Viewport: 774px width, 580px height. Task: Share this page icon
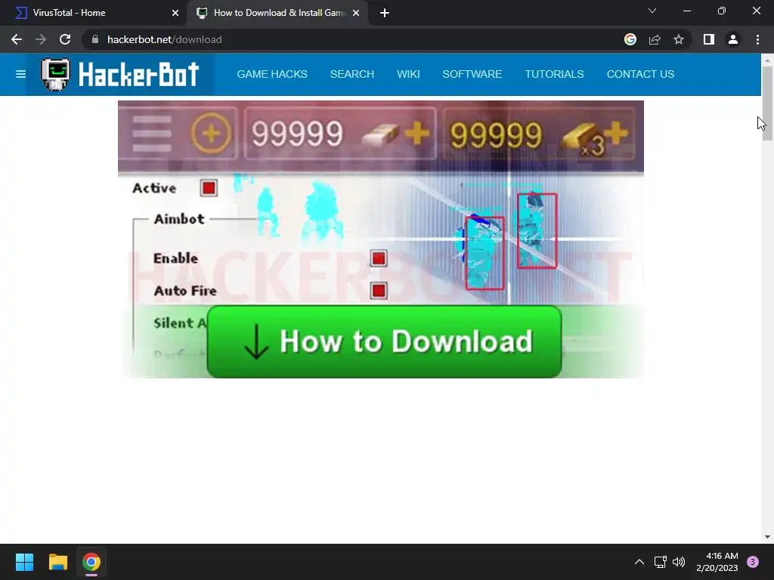point(655,39)
